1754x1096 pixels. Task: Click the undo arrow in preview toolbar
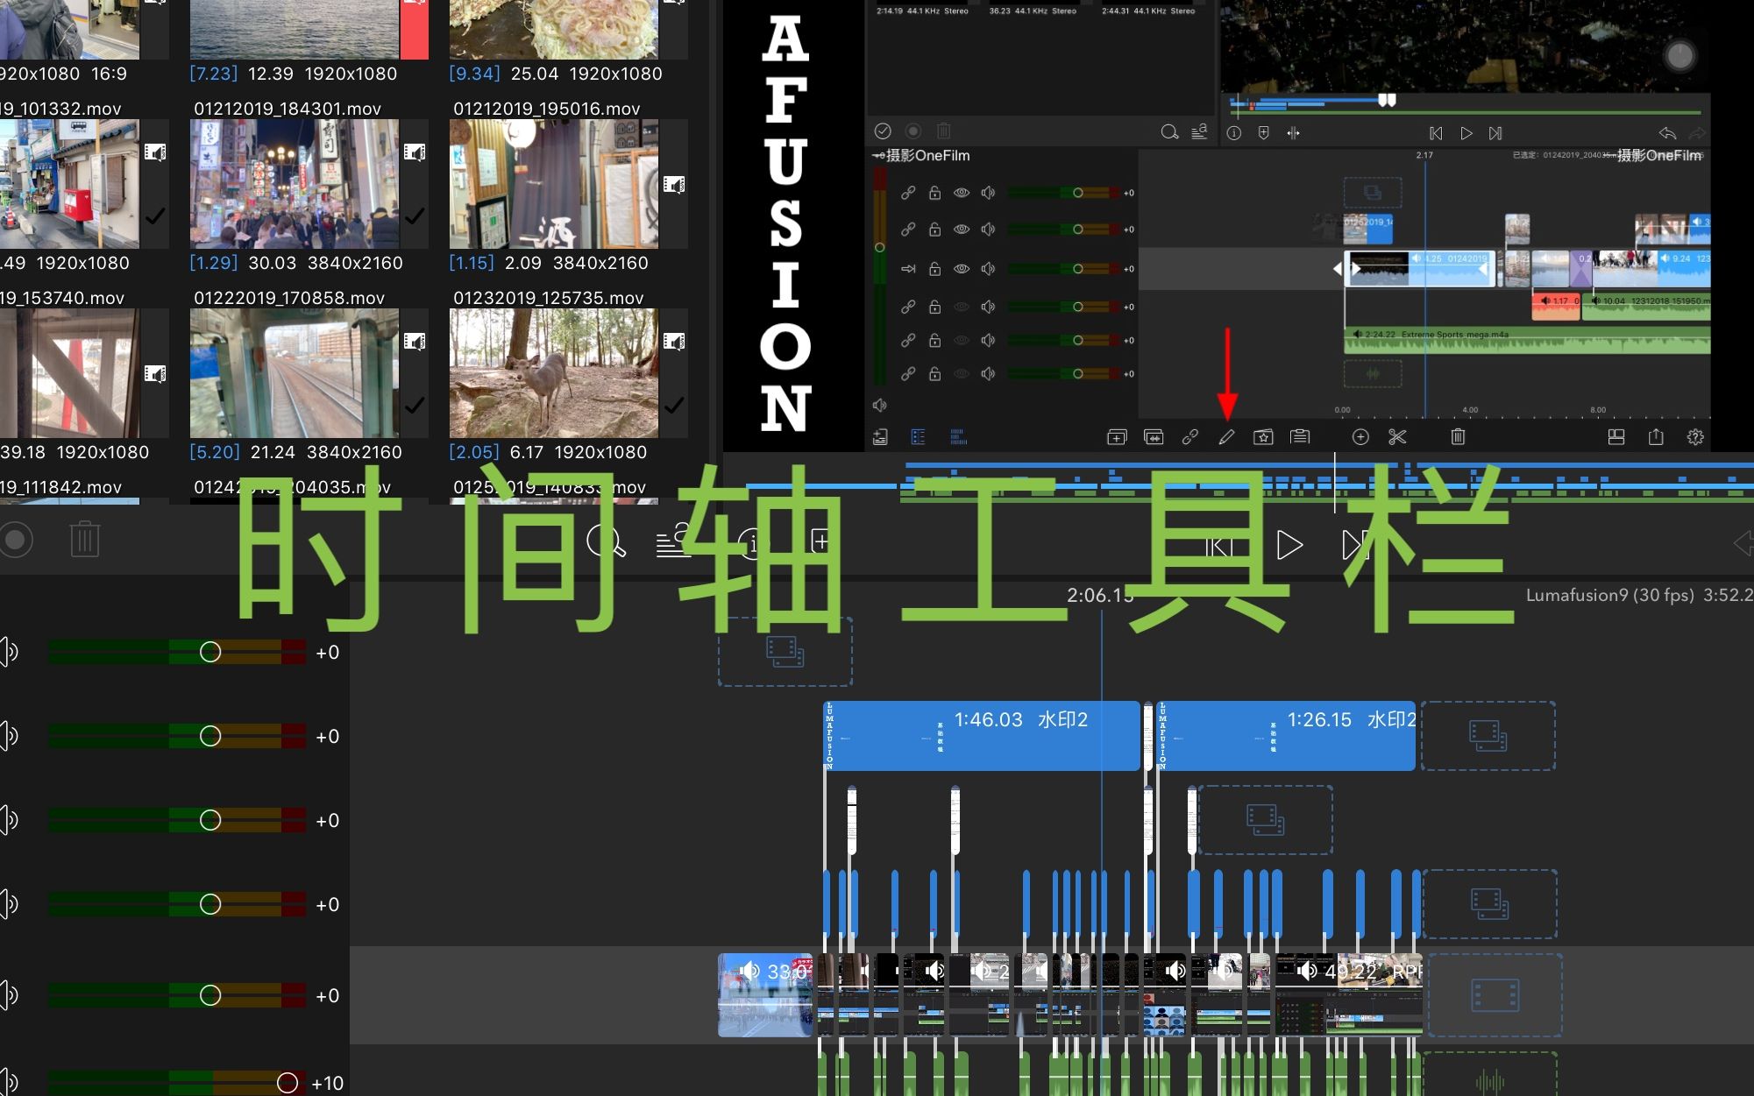pyautogui.click(x=1667, y=133)
